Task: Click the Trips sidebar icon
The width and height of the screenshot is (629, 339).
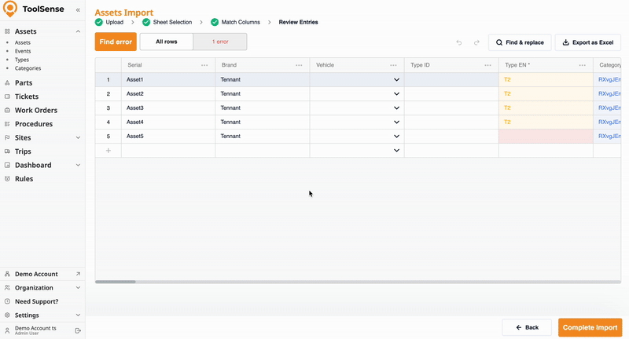Action: 7,151
